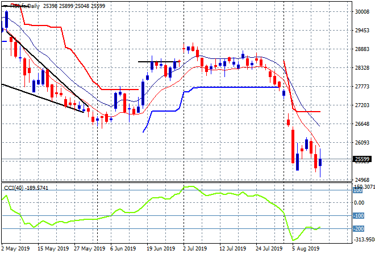Select the short black horizontal resistance line
375x255 pixels.
(159, 61)
